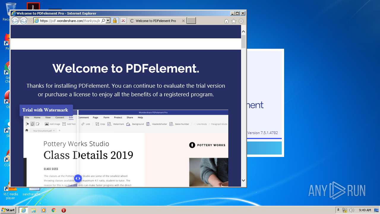Screen dimensions: 380x214
Task: Click Internet Explorer taskbar button
Action: [x=23, y=210]
